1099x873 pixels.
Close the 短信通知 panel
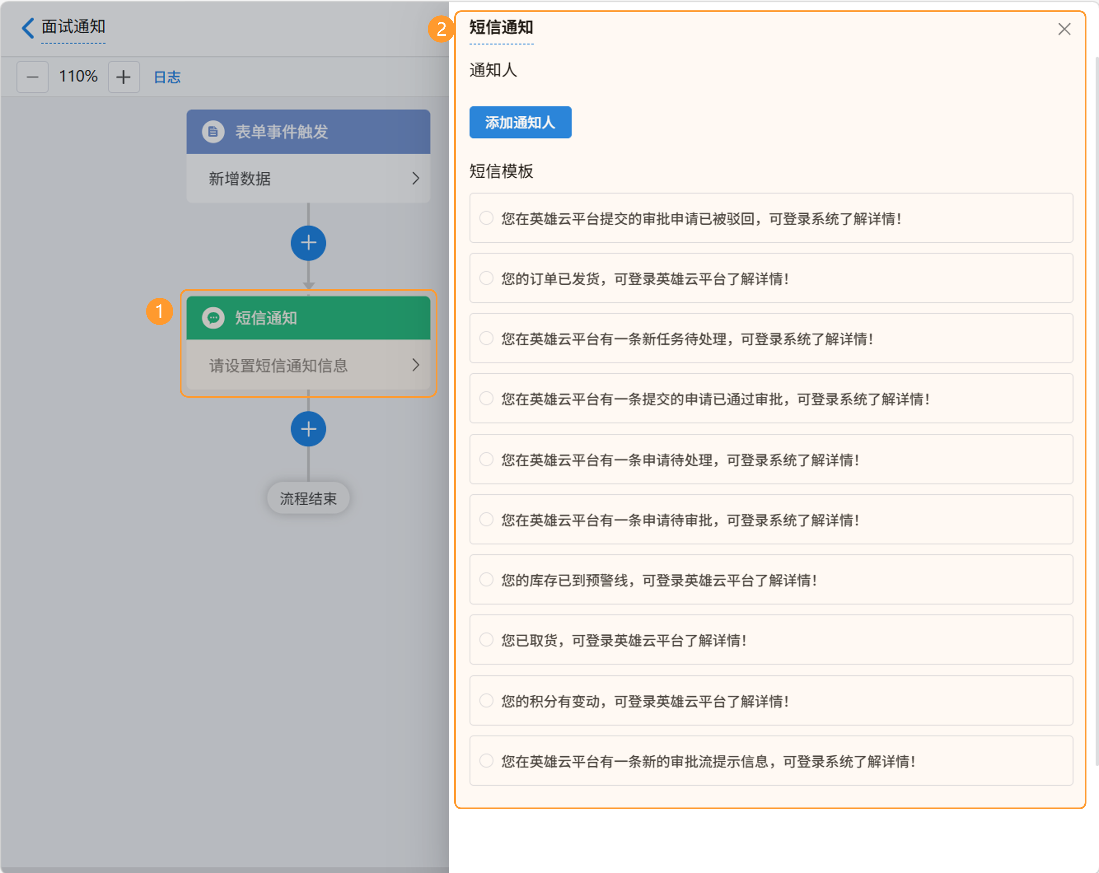tap(1064, 29)
